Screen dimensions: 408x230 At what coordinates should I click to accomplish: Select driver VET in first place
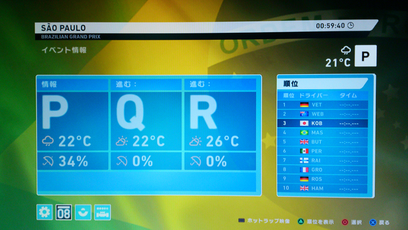point(323,105)
